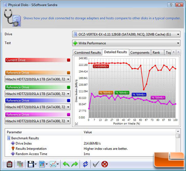Click the benchmark engine icon in bottom toolbar
This screenshot has width=186, height=171.
coord(9,164)
